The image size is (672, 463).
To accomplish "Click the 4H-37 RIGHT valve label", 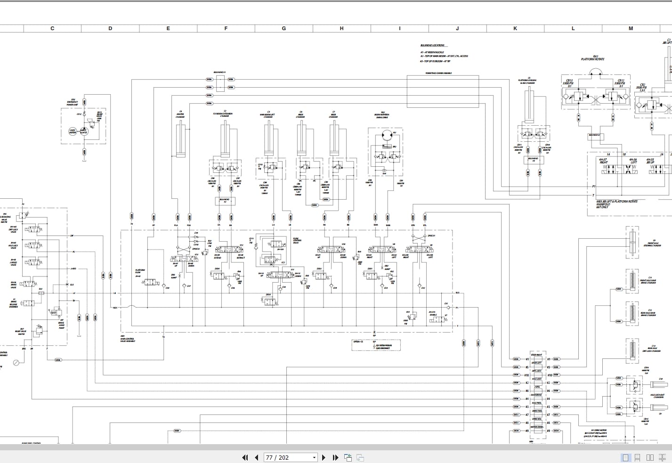I will pyautogui.click(x=604, y=161).
